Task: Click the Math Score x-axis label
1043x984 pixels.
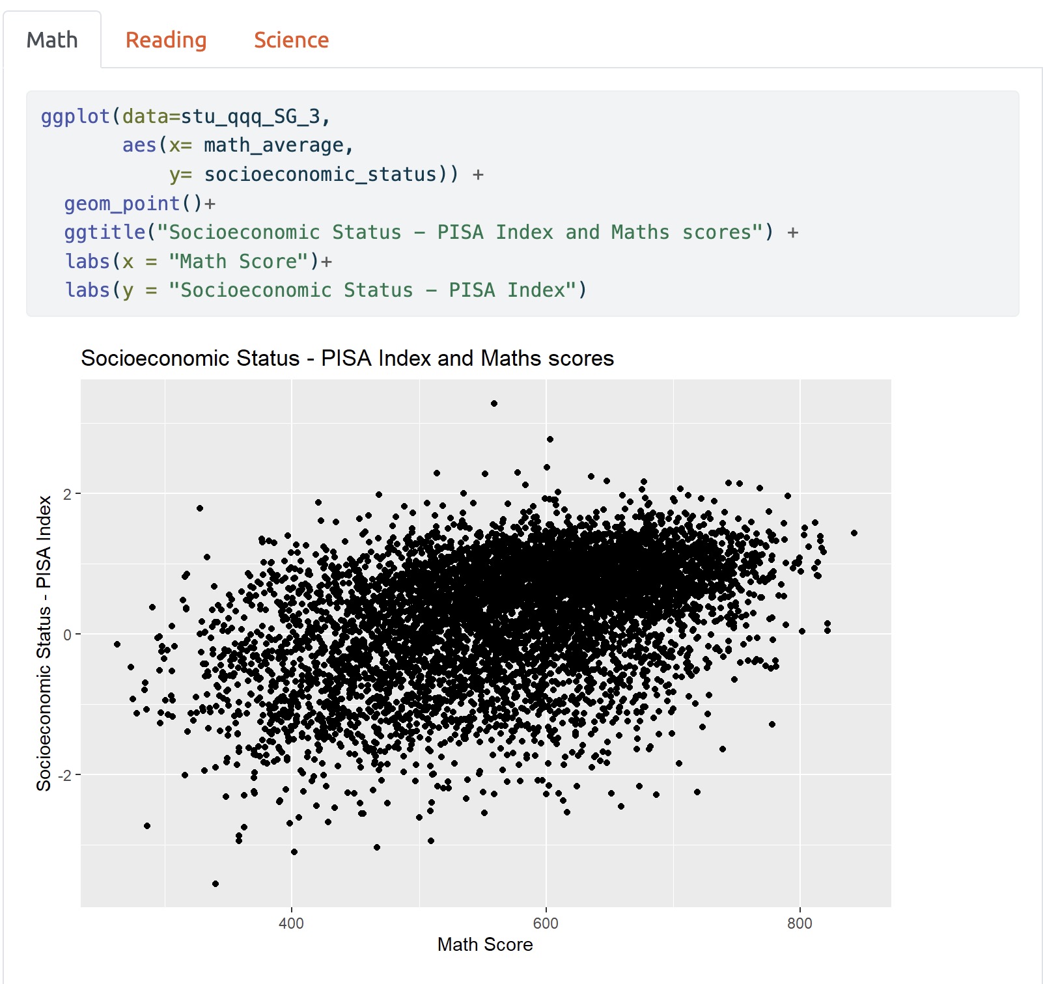Action: pos(485,944)
